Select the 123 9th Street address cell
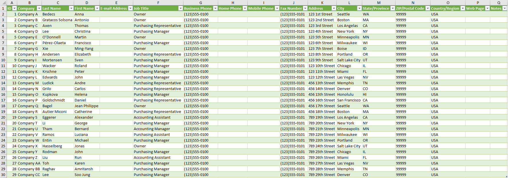This screenshot has width=508, height=178. 322,60
